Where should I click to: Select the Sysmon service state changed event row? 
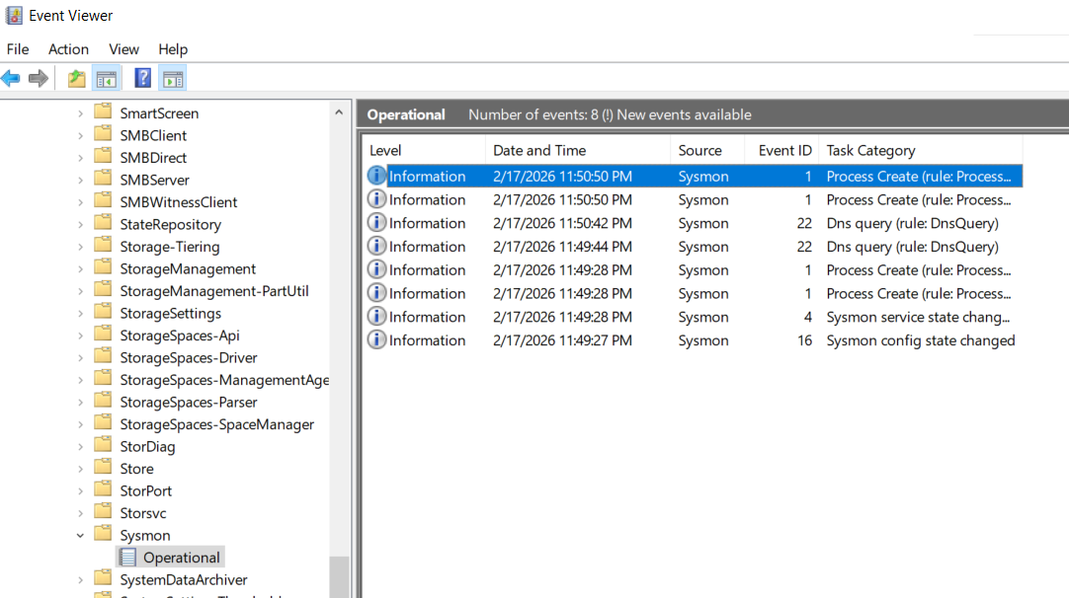click(x=692, y=317)
